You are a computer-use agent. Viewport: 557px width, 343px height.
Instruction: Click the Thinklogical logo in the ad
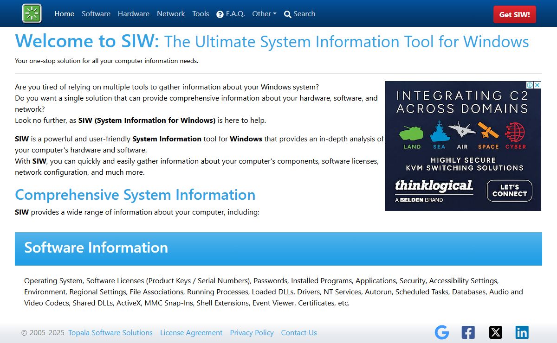434,186
